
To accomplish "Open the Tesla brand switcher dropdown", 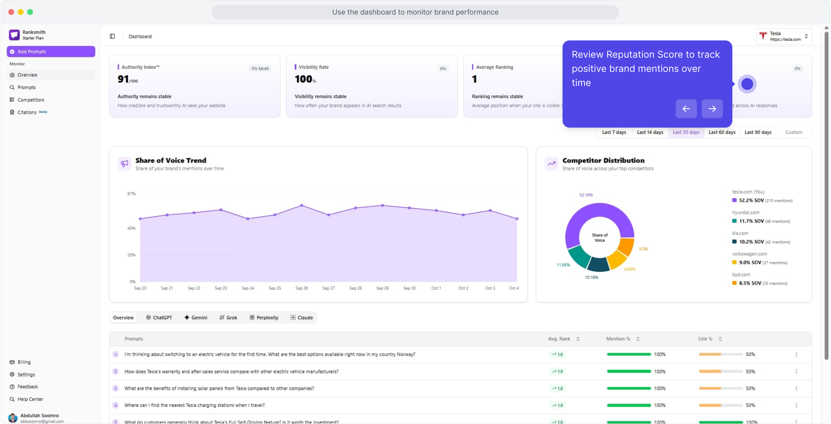I will 784,36.
